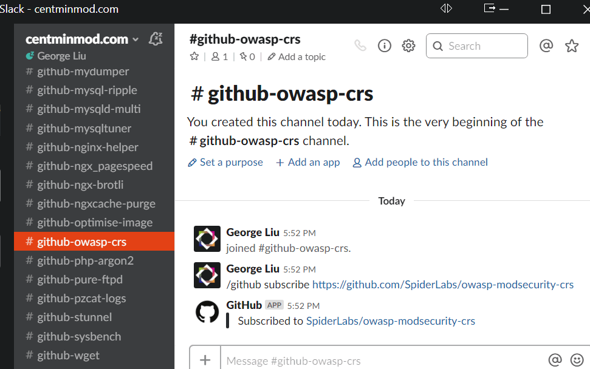This screenshot has width=590, height=369.
Task: Open the notifications bell icon
Action: 156,39
